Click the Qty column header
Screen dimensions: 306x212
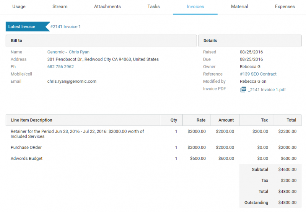pyautogui.click(x=174, y=120)
